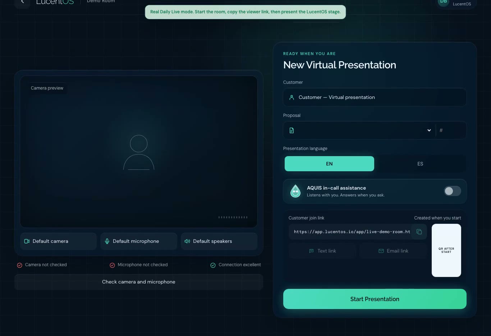Click the AQUIS droplet mascot icon
Viewport: 491px width, 336px height.
[295, 191]
